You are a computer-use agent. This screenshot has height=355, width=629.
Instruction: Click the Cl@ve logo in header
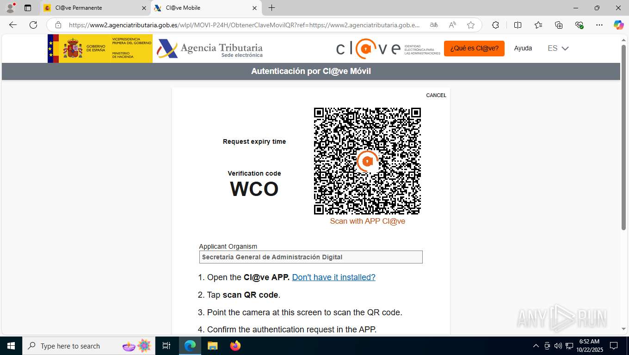pyautogui.click(x=388, y=49)
